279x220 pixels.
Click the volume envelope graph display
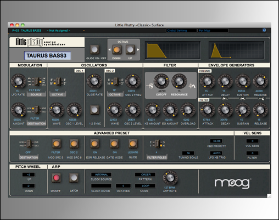(173, 50)
